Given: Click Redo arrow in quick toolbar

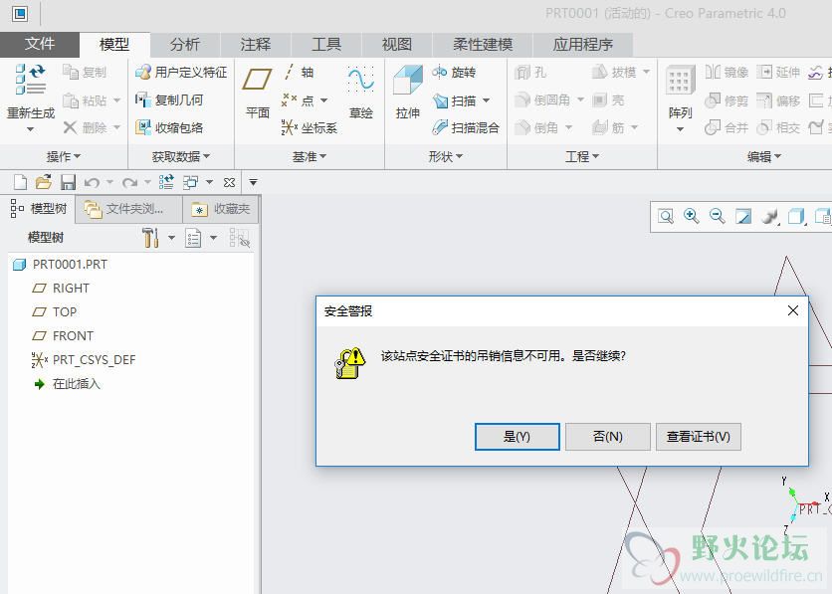Looking at the screenshot, I should click(x=129, y=183).
